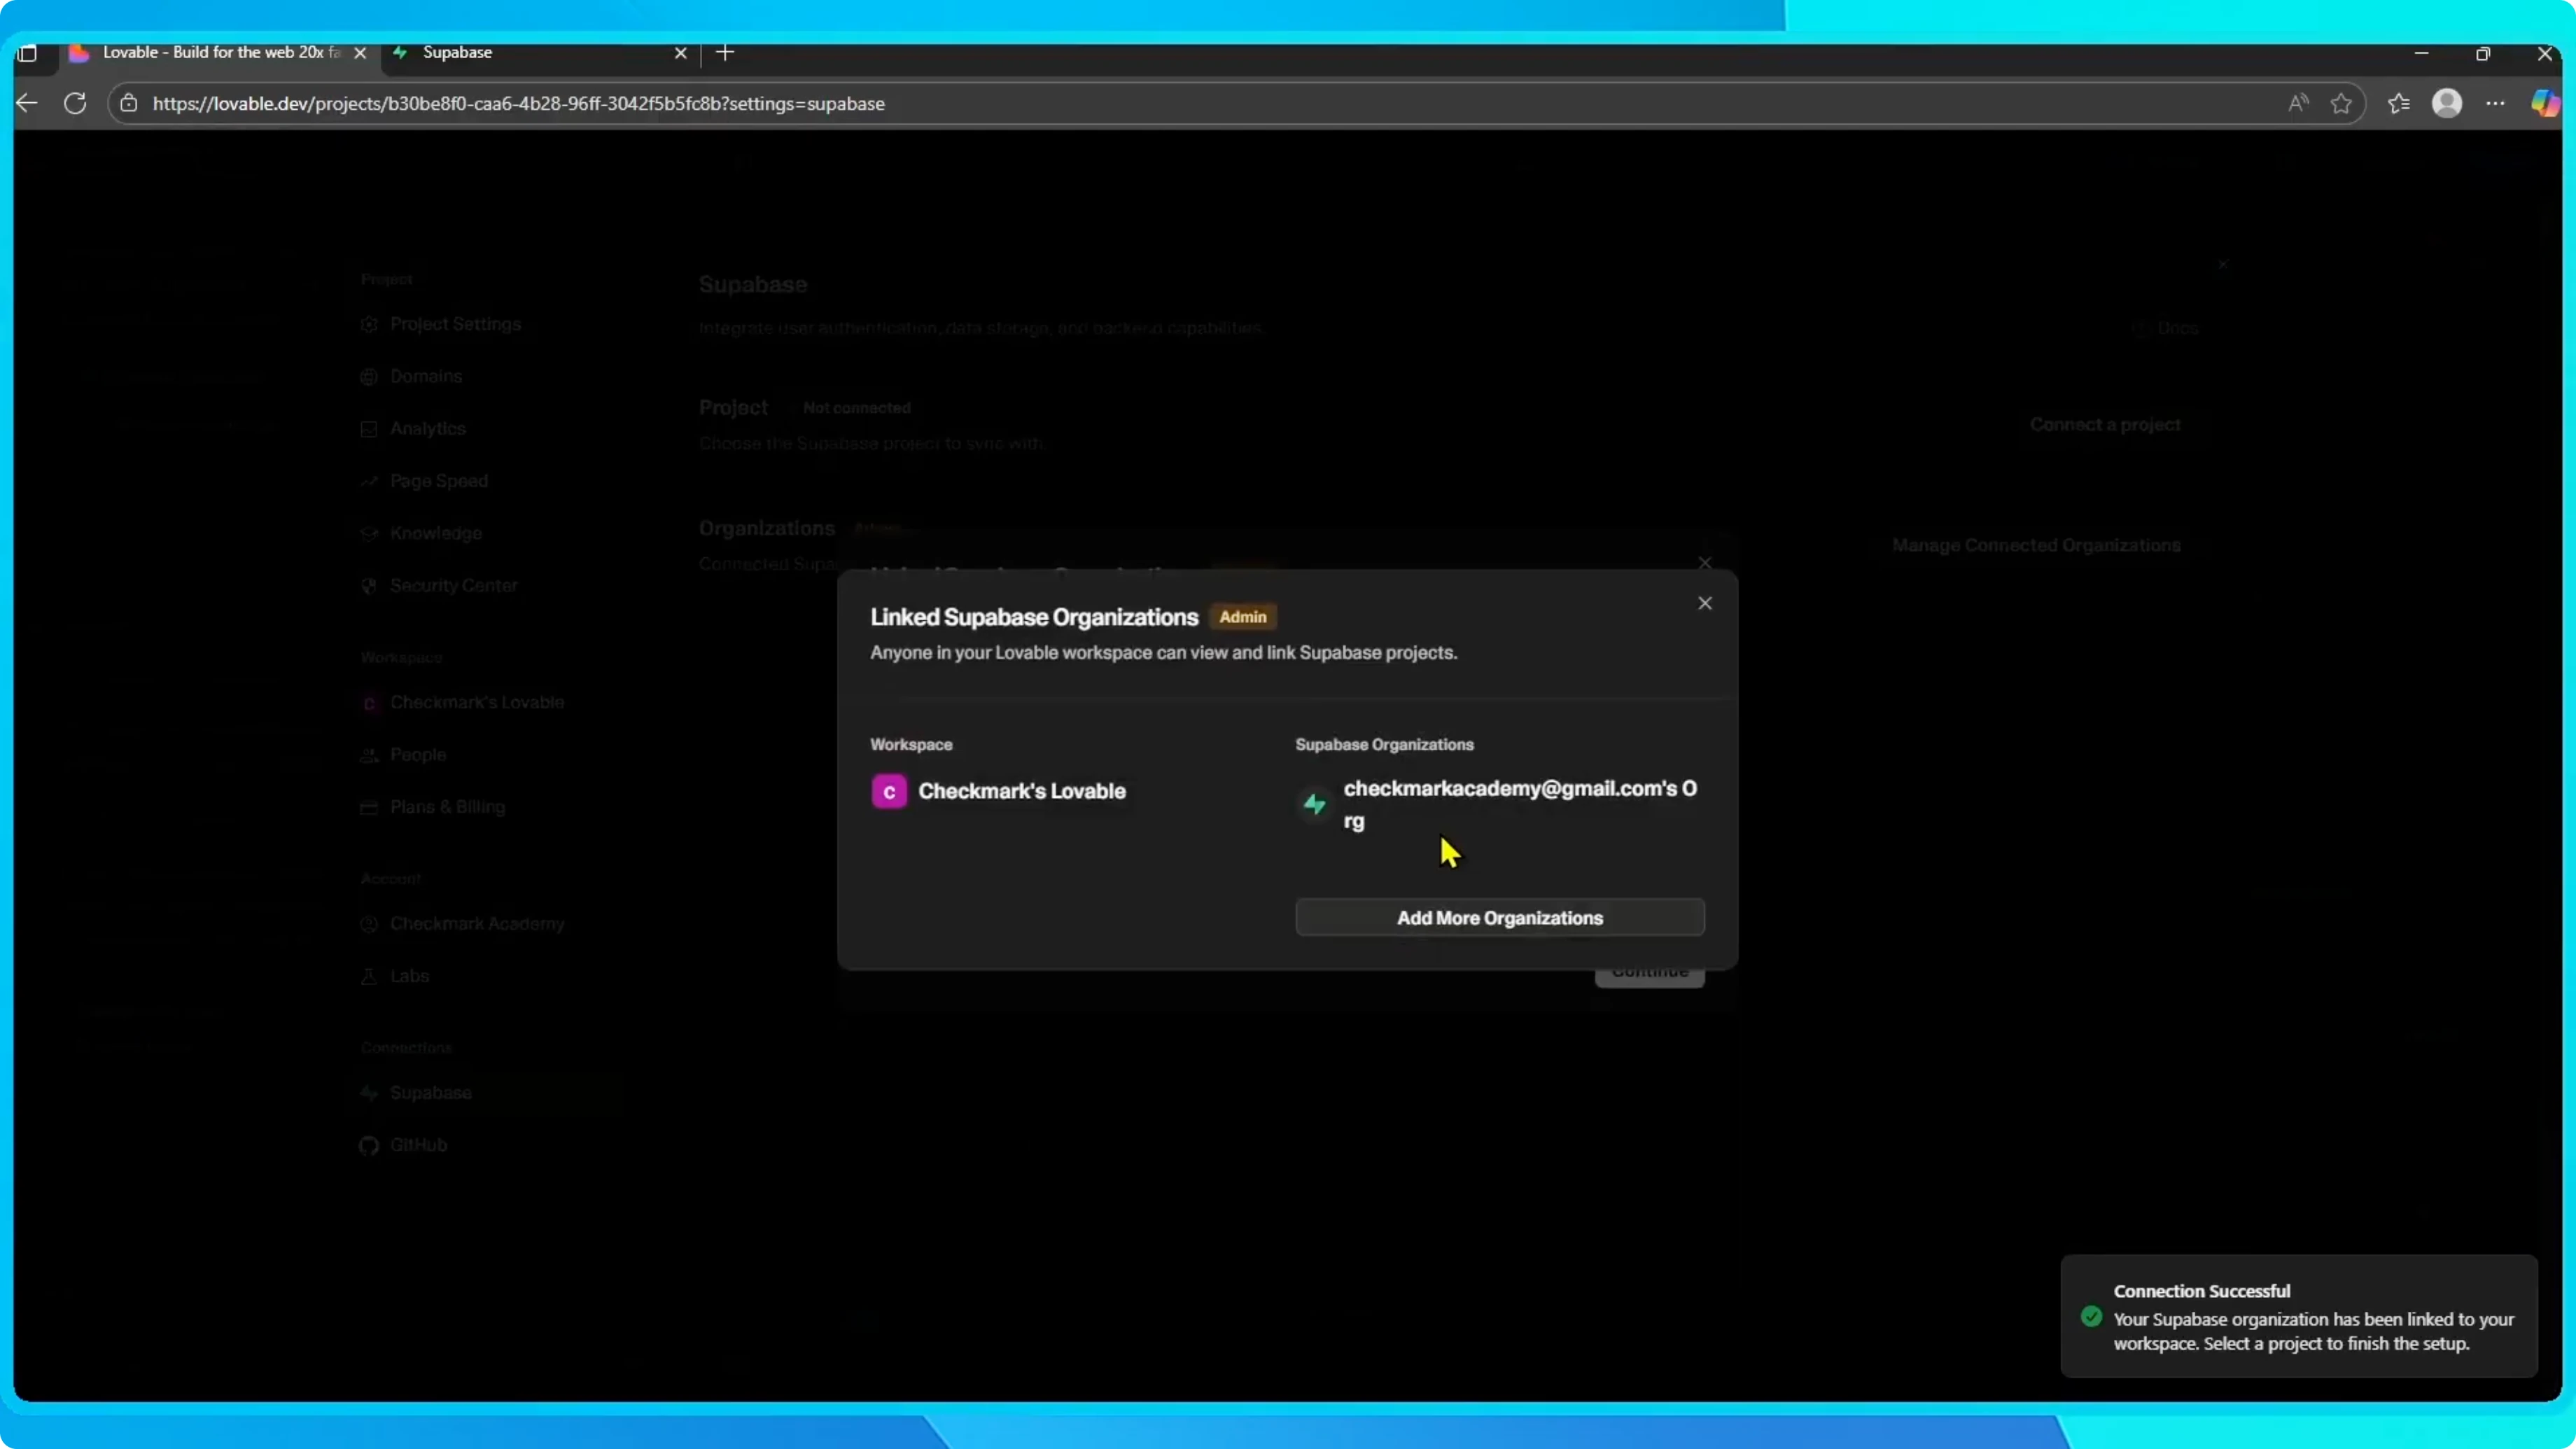
Task: Select the Checkmark's Lovable workspace avatar icon
Action: click(x=888, y=791)
